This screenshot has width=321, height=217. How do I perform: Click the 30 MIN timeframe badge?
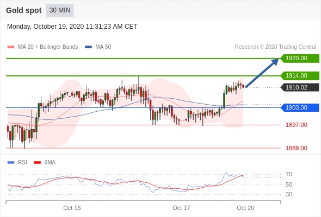pos(60,10)
